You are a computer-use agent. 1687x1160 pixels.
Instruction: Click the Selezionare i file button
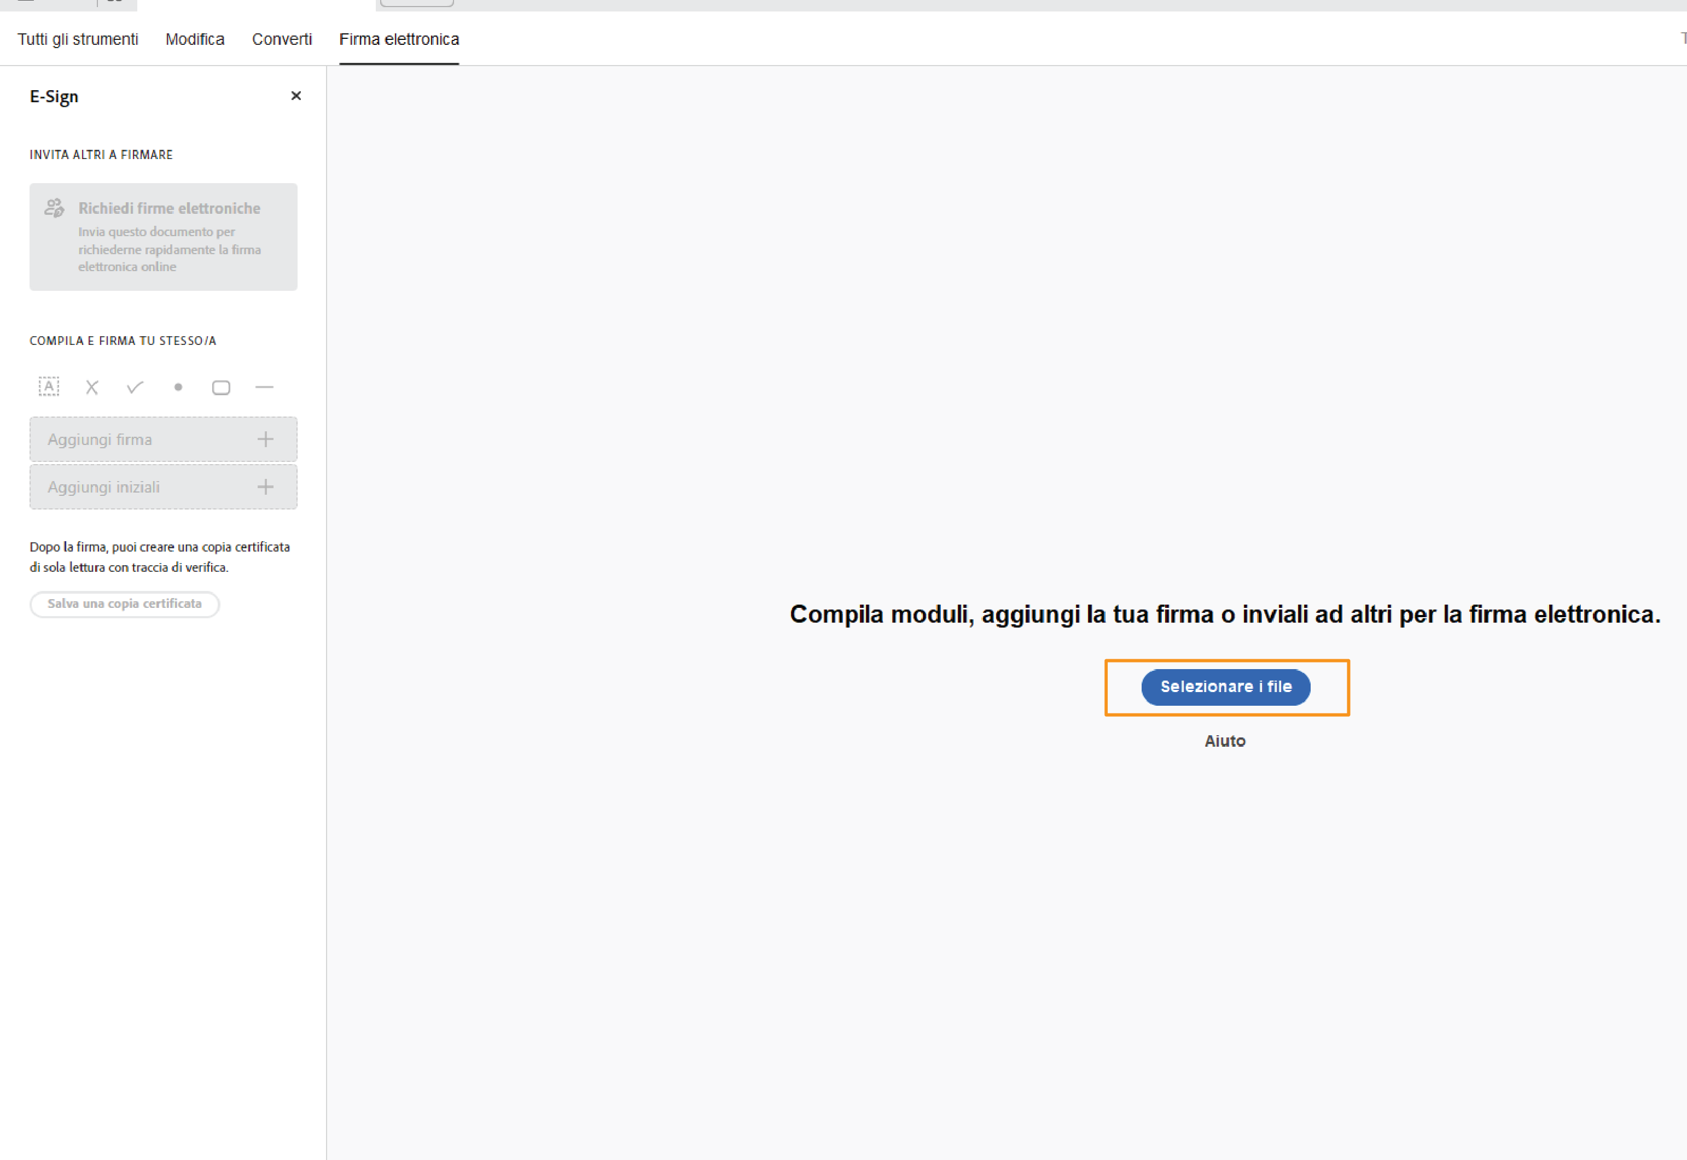click(1226, 687)
